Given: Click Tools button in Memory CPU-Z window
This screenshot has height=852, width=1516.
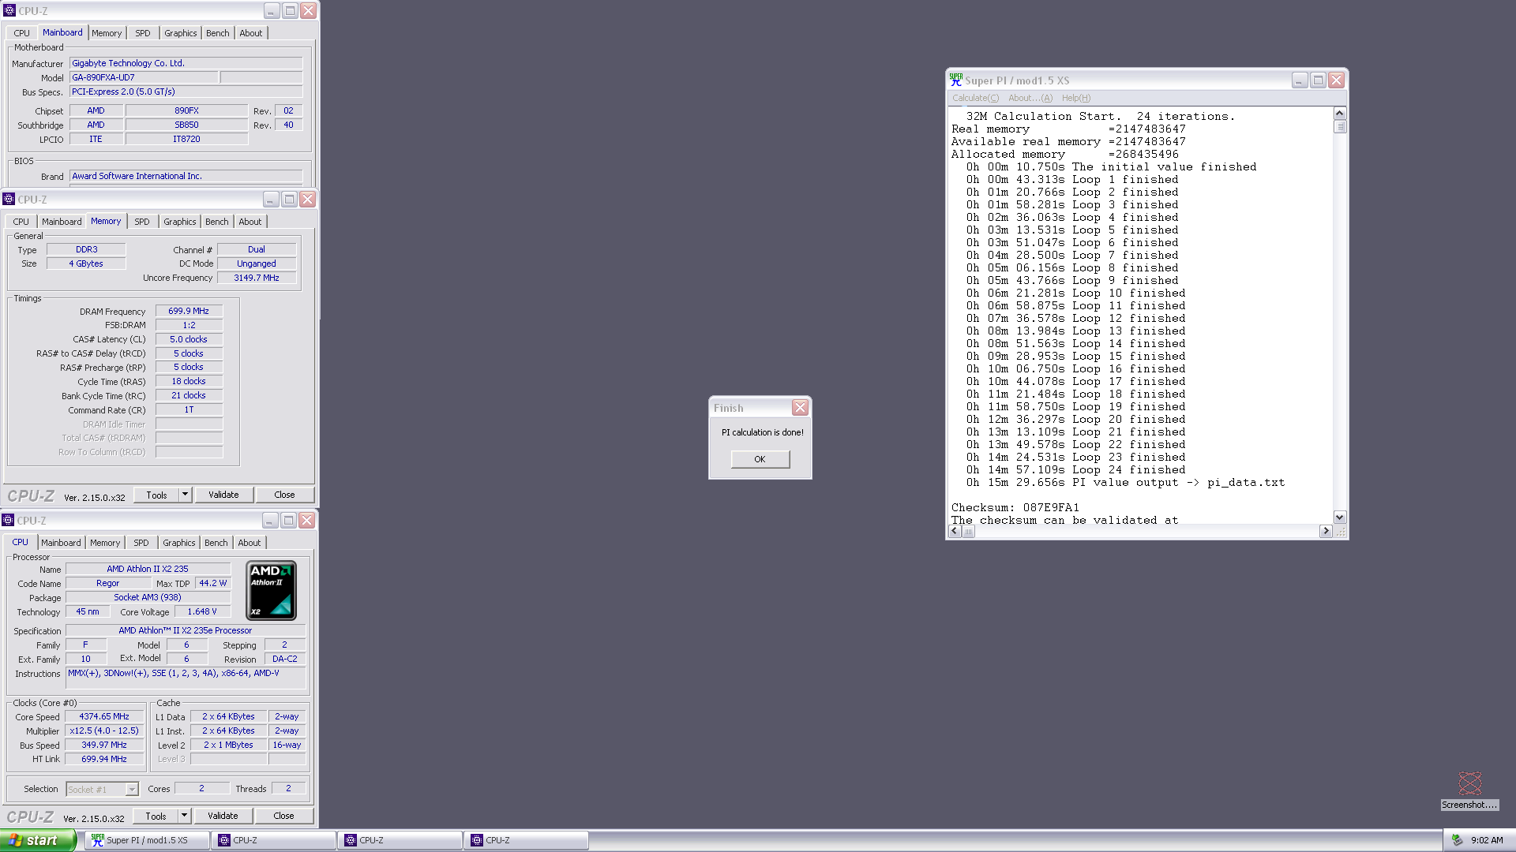Looking at the screenshot, I should [156, 495].
